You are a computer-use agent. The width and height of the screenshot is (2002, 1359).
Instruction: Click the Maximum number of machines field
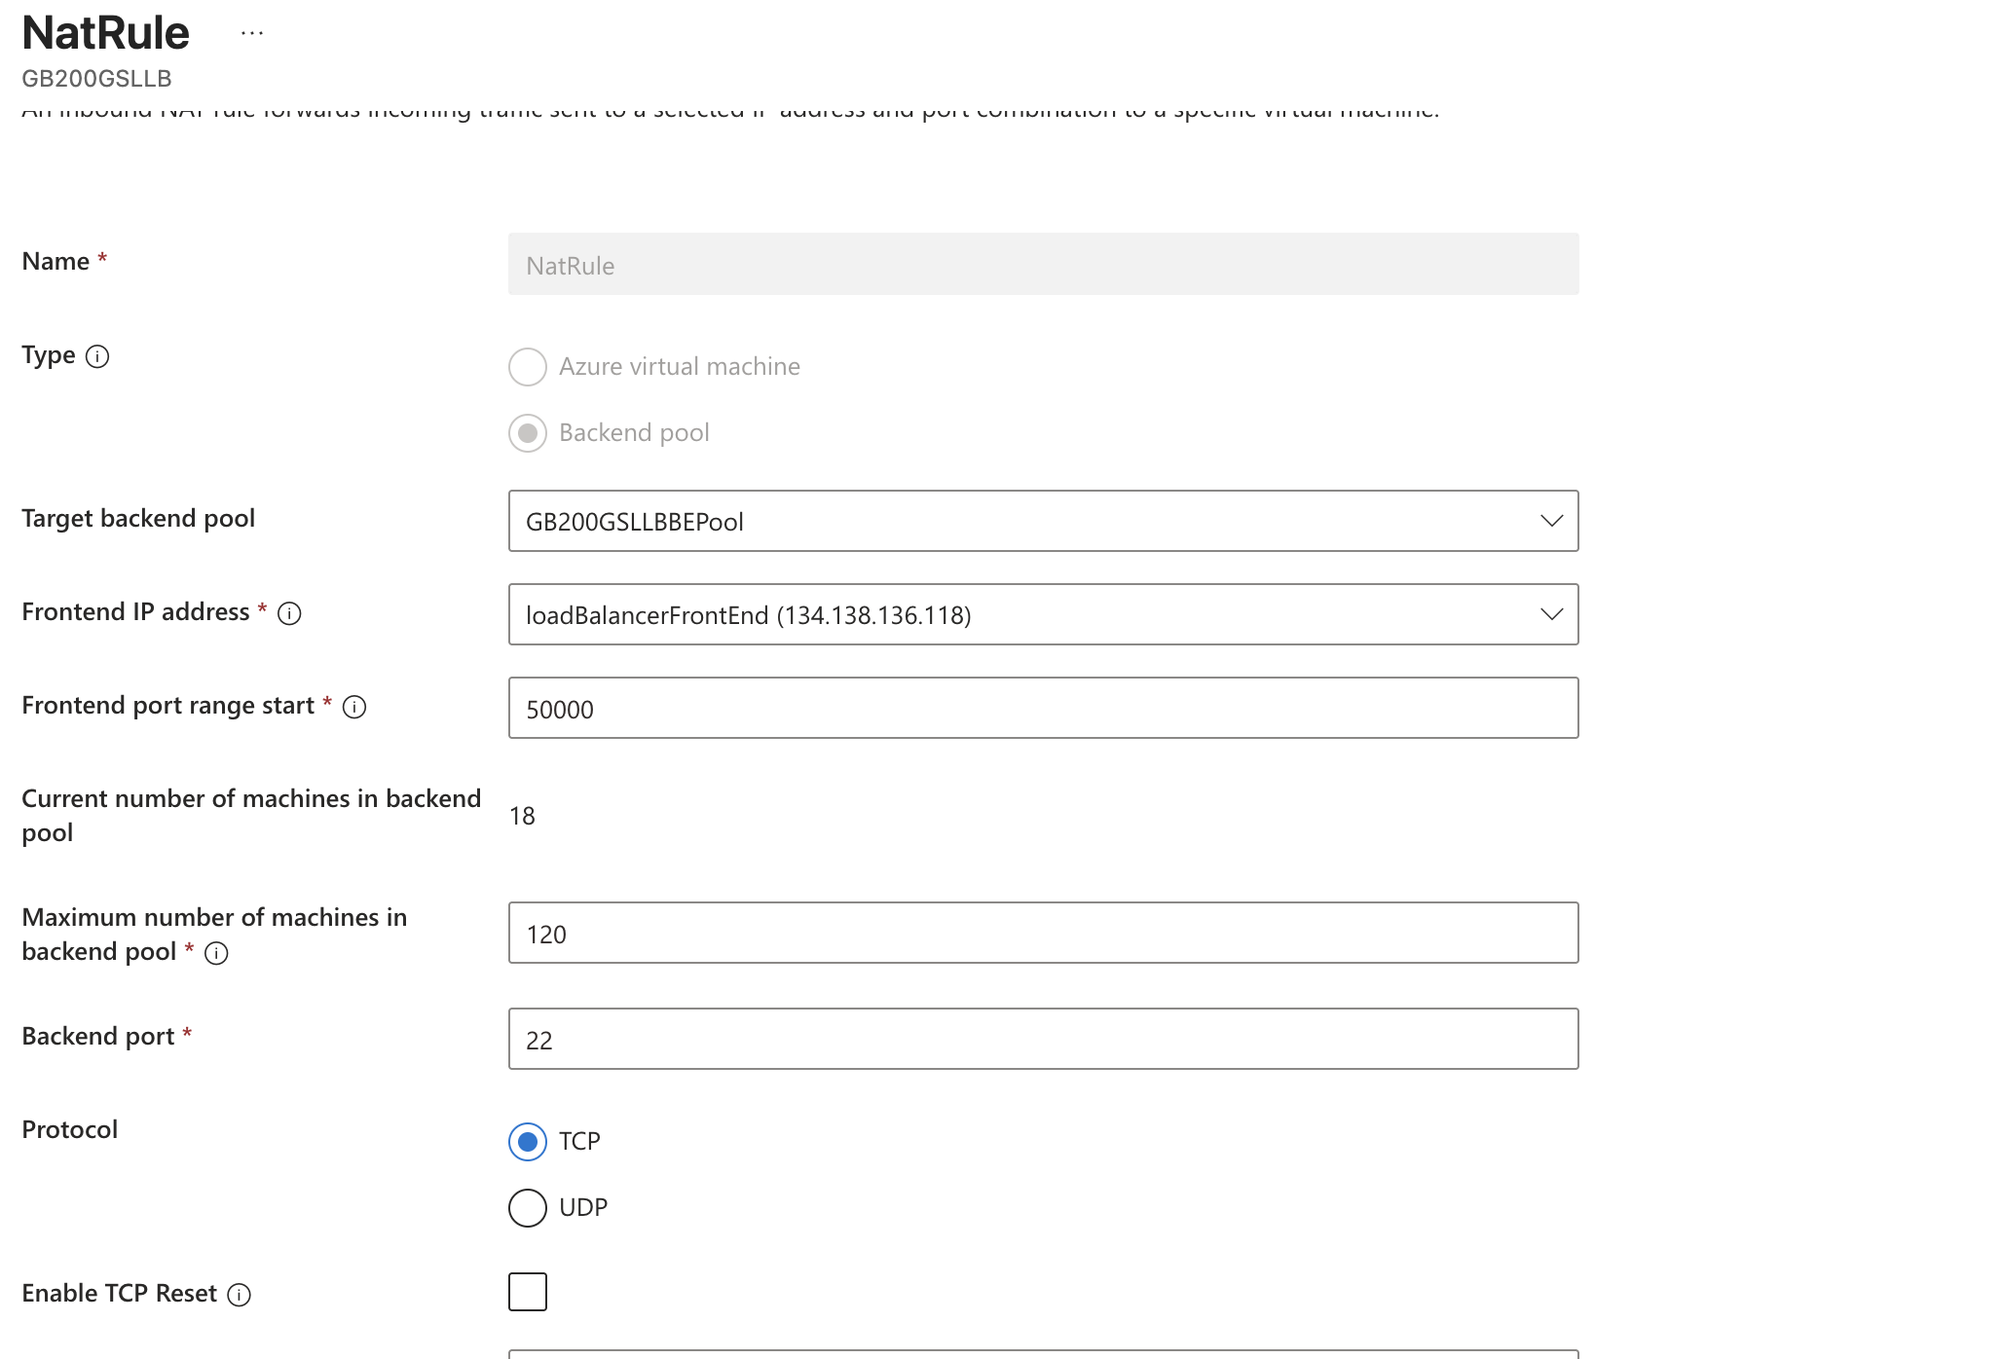(x=1042, y=933)
